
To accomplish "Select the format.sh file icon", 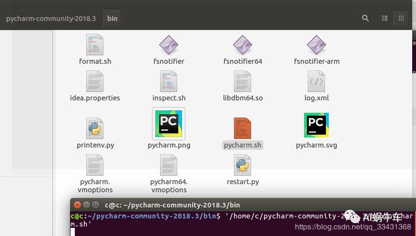I will click(x=95, y=45).
